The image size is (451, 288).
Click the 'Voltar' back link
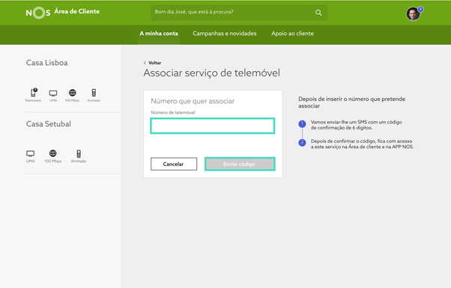[155, 63]
